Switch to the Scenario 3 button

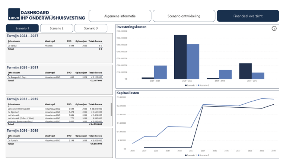click(91, 28)
